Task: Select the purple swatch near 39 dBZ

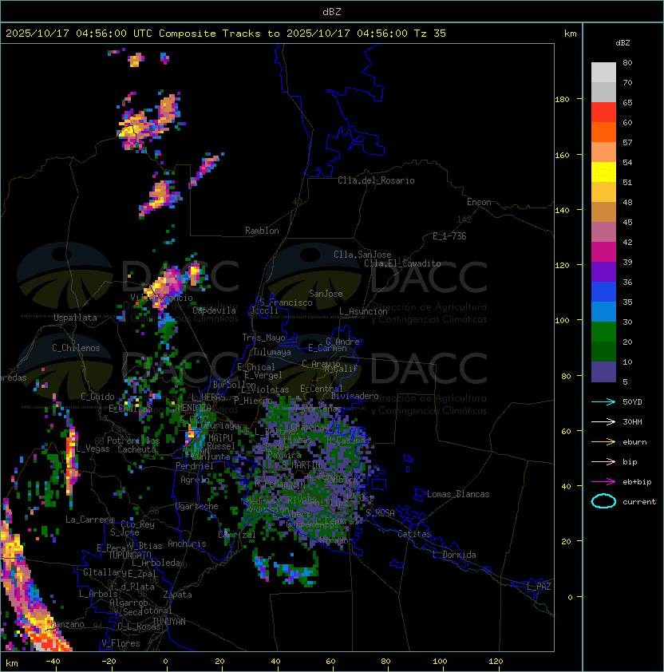Action: pos(603,271)
